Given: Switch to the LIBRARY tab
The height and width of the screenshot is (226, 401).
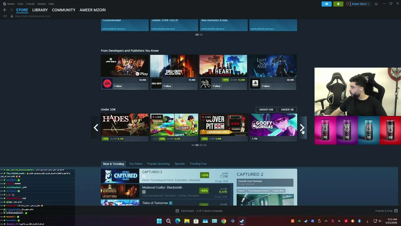Looking at the screenshot, I should coord(40,10).
